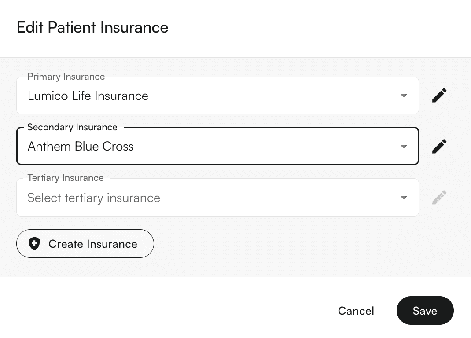471x338 pixels.
Task: Click the 'Edit Patient Insurance' dialog title
Action: click(92, 27)
